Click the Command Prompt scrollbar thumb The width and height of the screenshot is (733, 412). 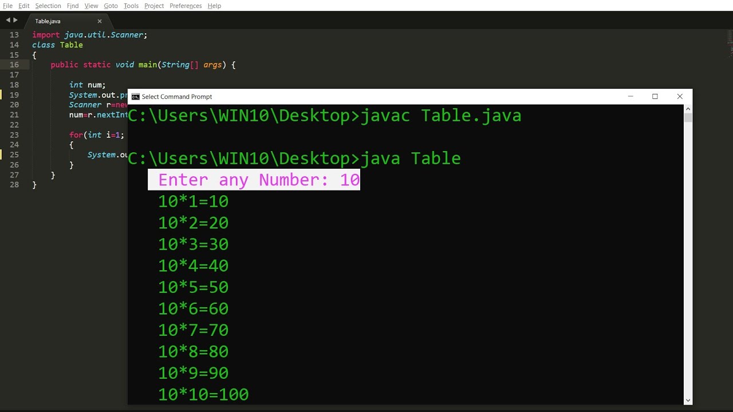point(688,118)
